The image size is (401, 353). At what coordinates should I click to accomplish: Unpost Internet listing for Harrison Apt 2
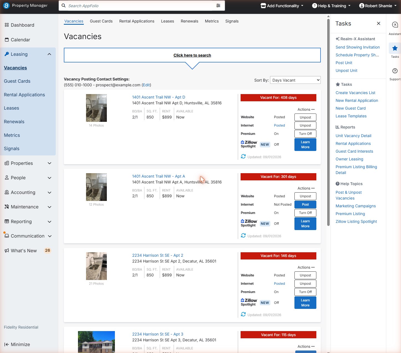tap(305, 284)
